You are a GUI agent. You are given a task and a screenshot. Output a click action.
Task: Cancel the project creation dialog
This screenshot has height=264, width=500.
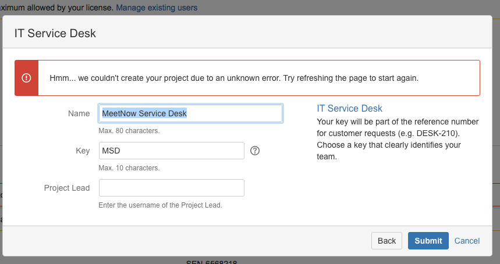(467, 241)
